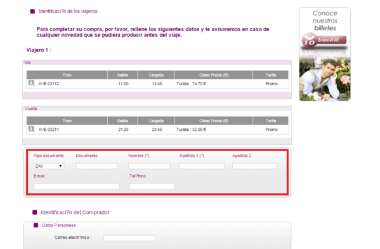Click purple bullet beside Datos Personales

pyautogui.click(x=36, y=225)
